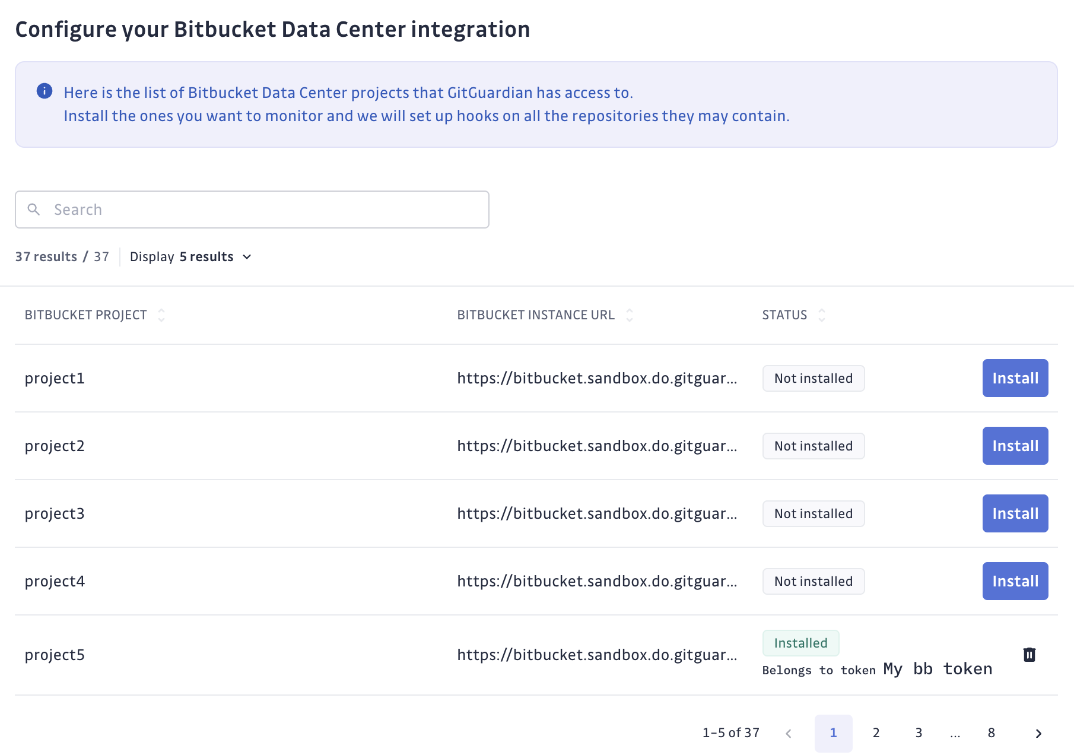
Task: Click the project3 name cell
Action: [55, 513]
